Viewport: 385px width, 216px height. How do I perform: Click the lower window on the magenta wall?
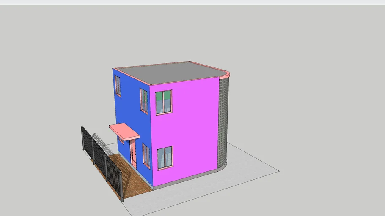click(x=165, y=158)
